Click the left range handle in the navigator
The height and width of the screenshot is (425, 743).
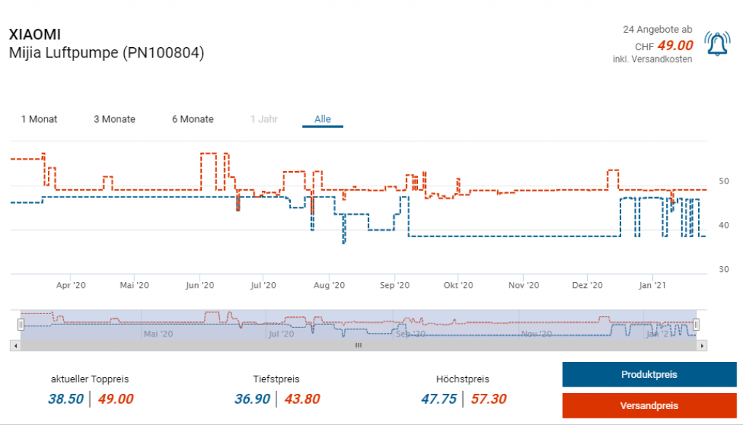pos(20,325)
